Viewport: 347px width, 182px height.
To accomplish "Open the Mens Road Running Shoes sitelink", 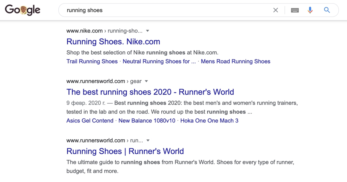I will click(236, 61).
